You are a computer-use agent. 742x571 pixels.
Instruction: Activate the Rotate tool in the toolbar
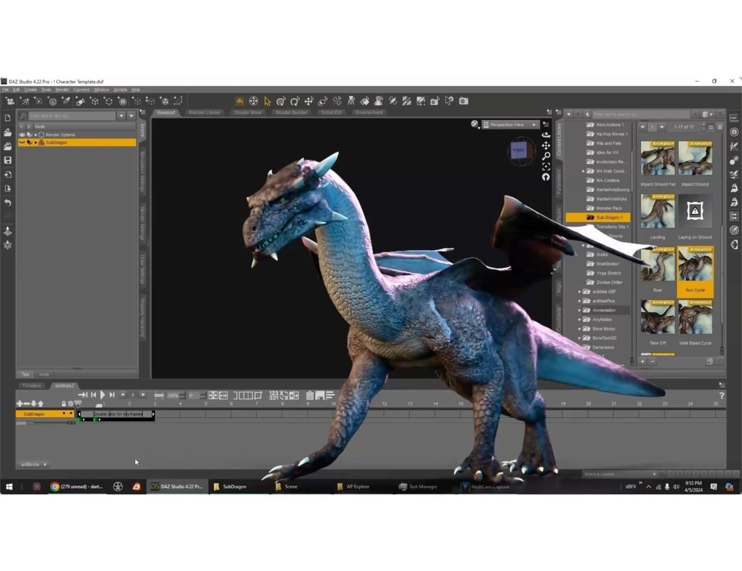click(295, 101)
